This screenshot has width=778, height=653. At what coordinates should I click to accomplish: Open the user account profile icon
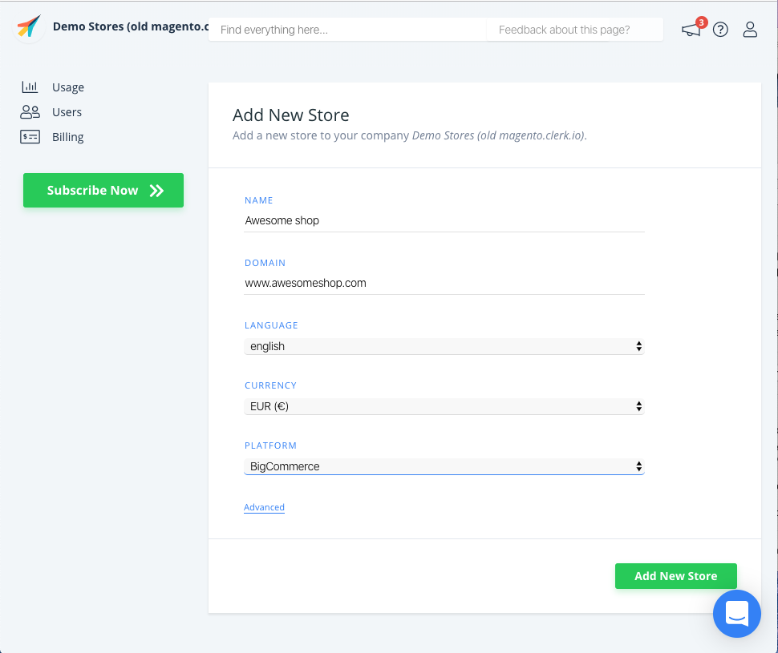click(x=750, y=30)
